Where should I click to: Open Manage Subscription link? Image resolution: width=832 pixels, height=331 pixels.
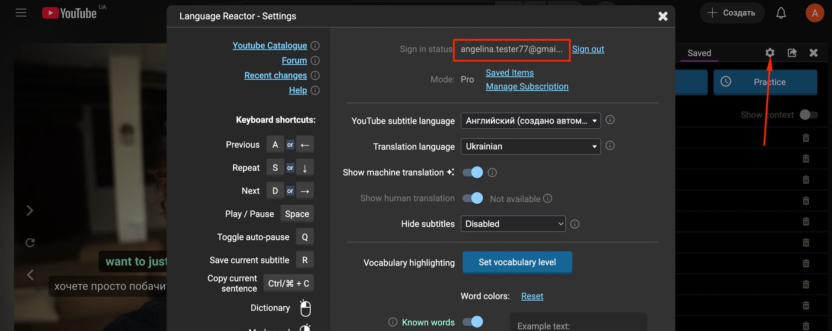(527, 87)
